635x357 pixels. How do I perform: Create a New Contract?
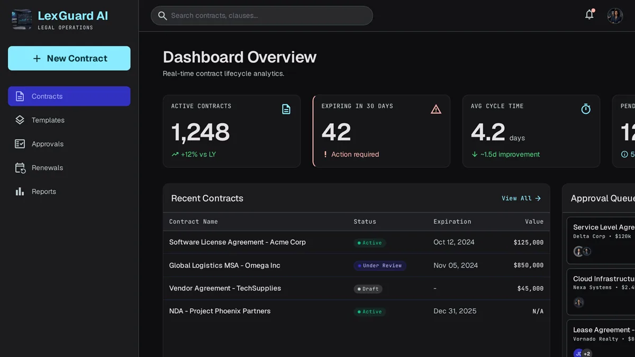click(69, 58)
